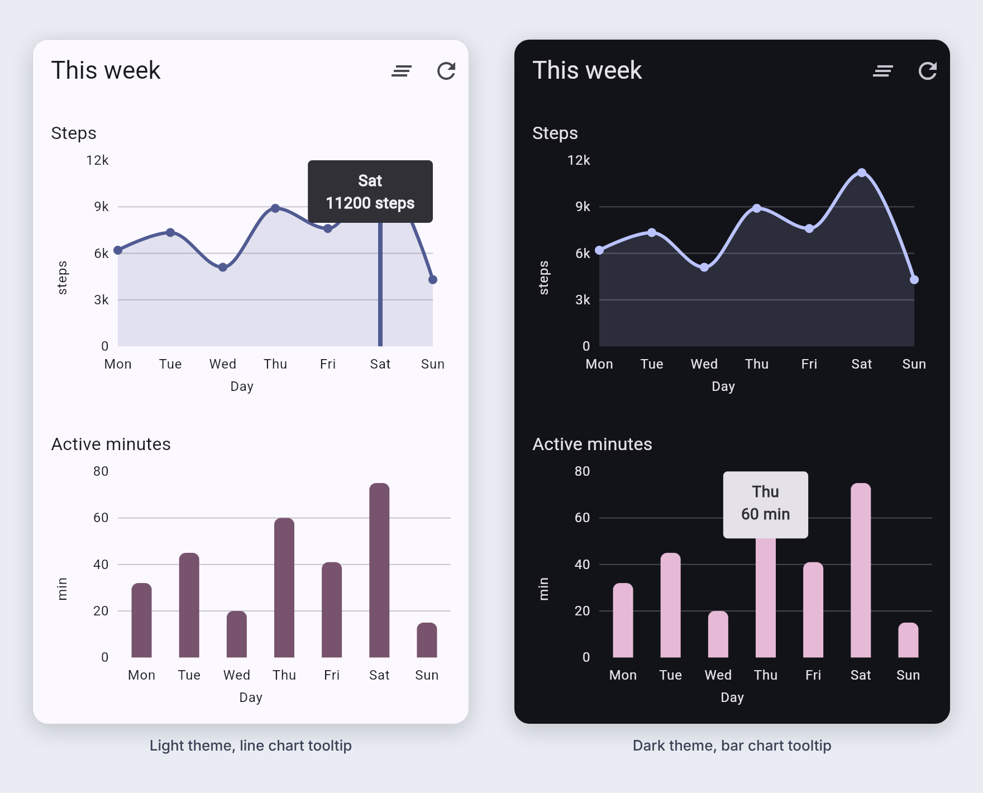Viewport: 983px width, 793px height.
Task: Click 'This week' title in the dark card
Action: [x=587, y=70]
